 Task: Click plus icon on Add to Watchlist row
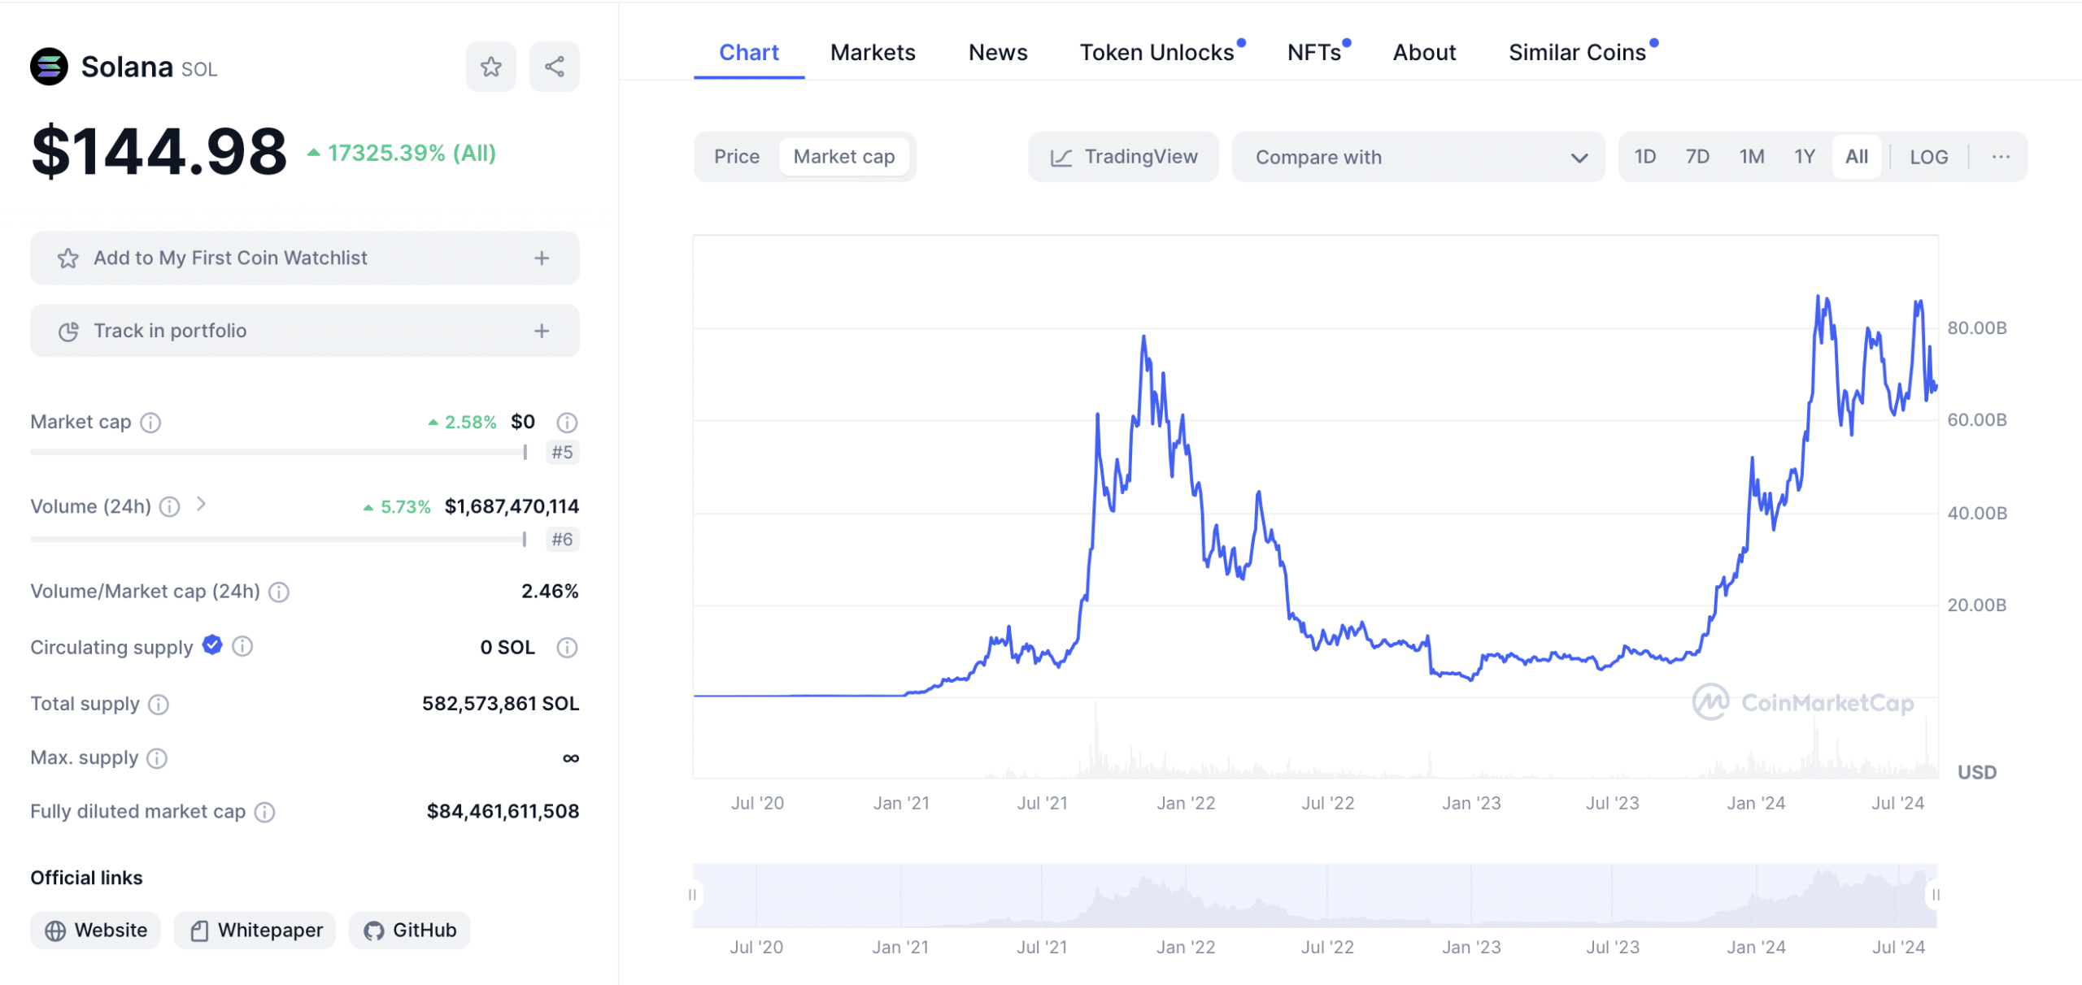click(542, 258)
